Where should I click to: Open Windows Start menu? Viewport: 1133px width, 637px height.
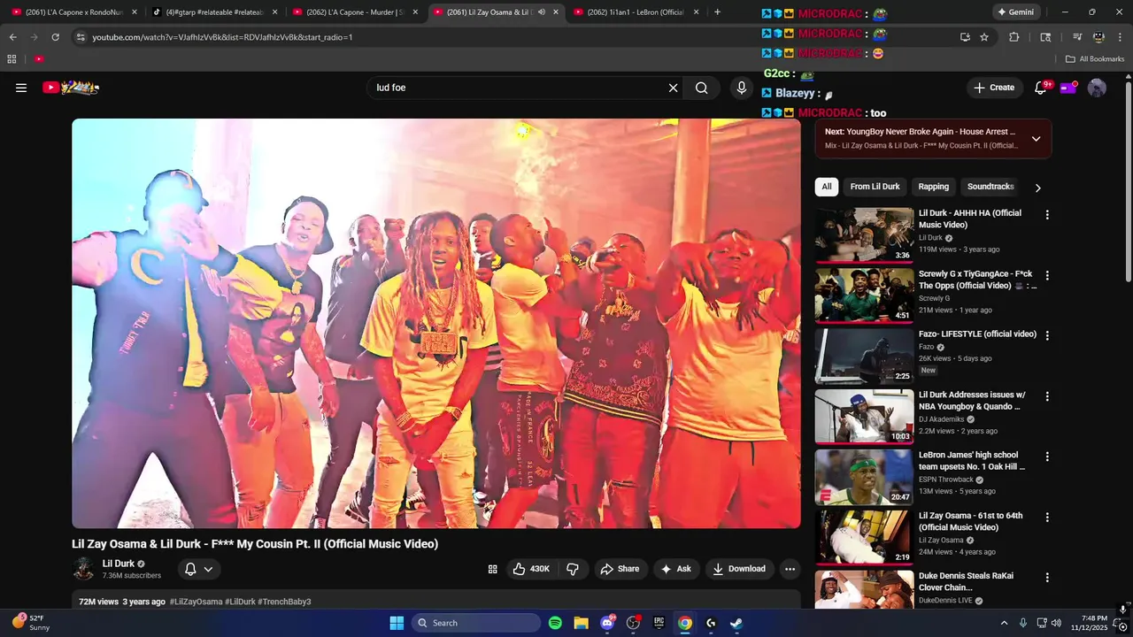pyautogui.click(x=397, y=623)
